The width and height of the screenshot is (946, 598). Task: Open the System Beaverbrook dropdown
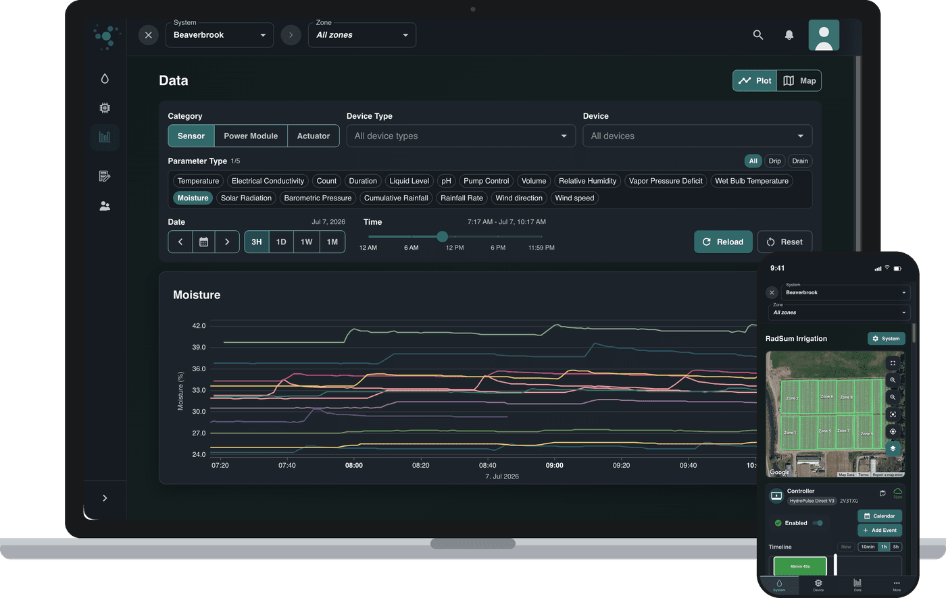[x=220, y=35]
